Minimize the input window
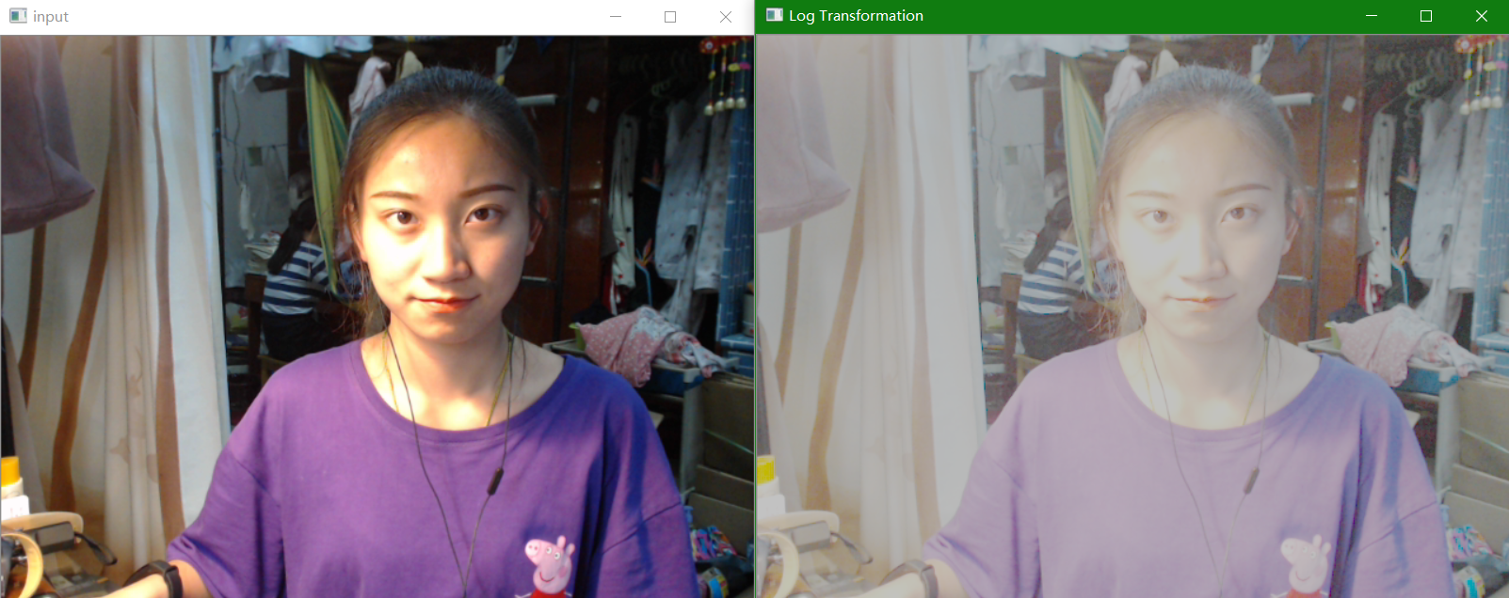The image size is (1509, 598). 616,17
